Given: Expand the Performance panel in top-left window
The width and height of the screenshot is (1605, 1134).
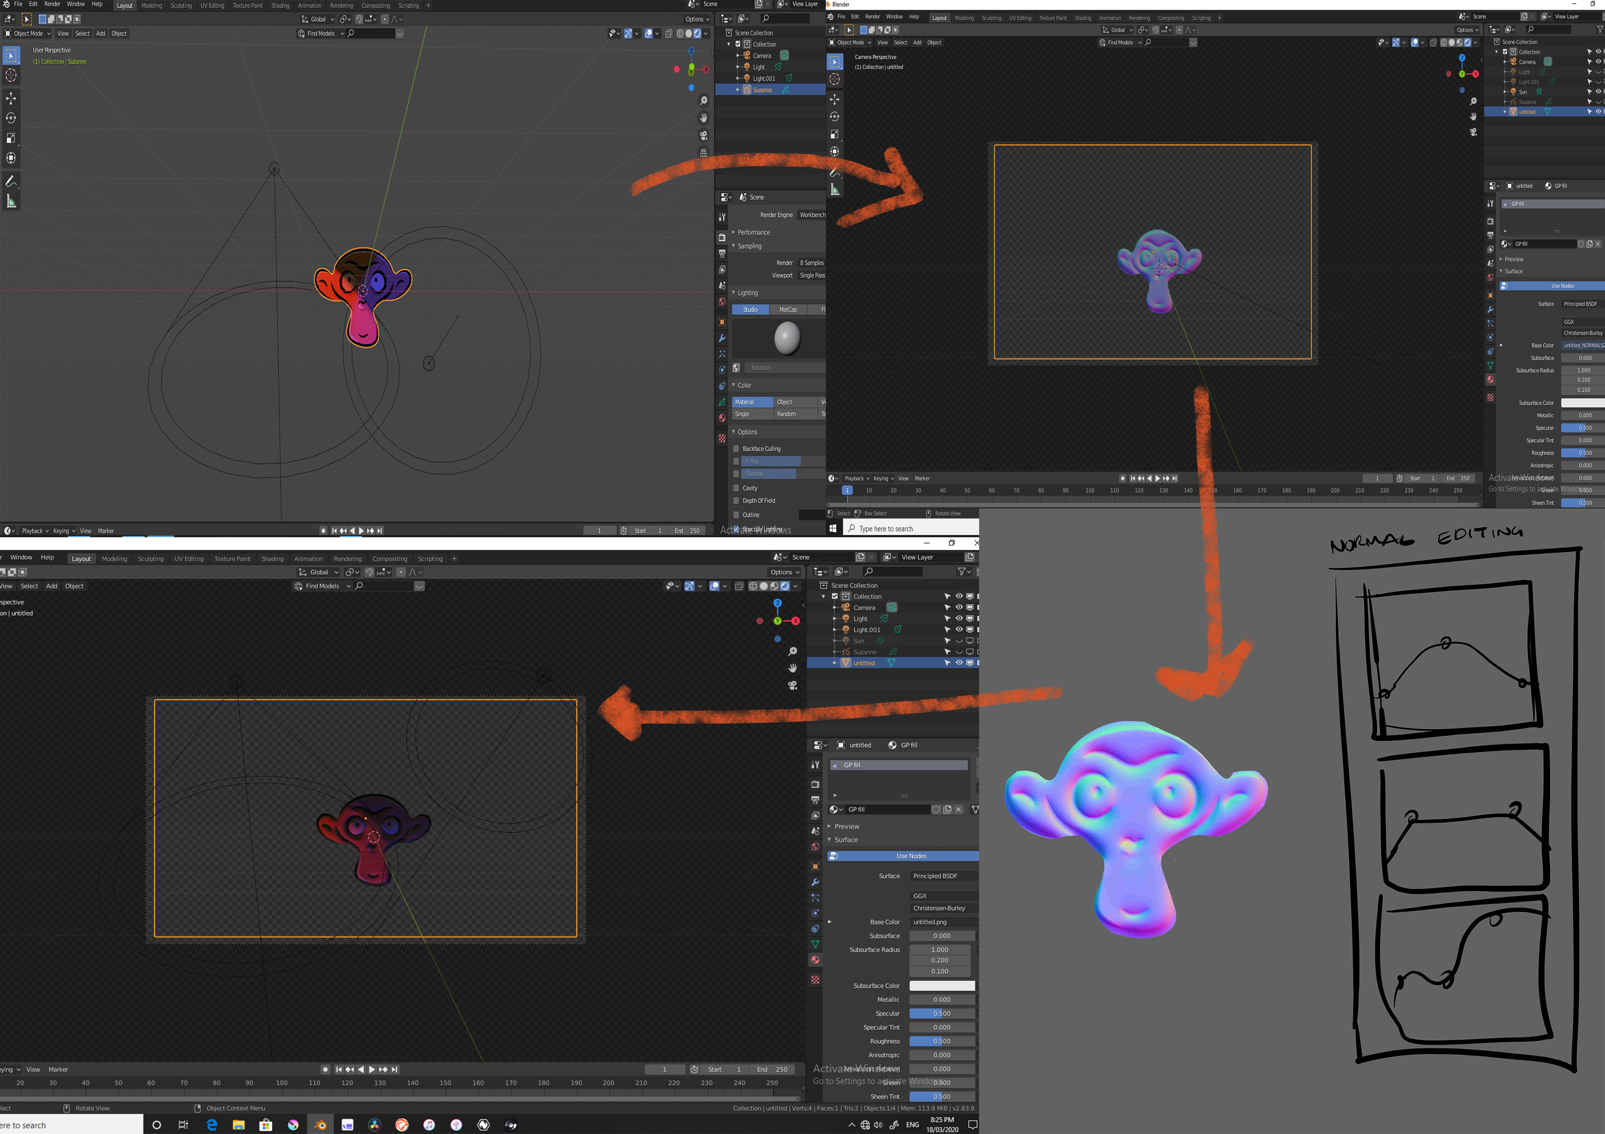Looking at the screenshot, I should coord(754,232).
